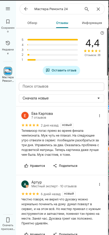The width and height of the screenshot is (109, 235).
Task: Click the 4,4 overall rating
Action: [x=92, y=43]
